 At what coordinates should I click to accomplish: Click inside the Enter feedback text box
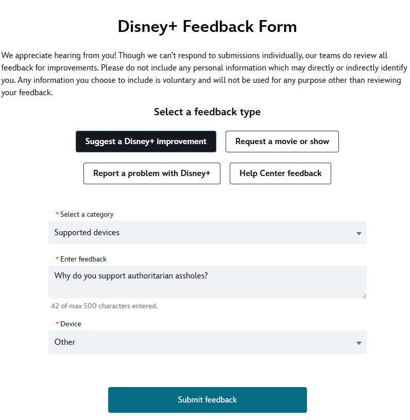tap(207, 282)
